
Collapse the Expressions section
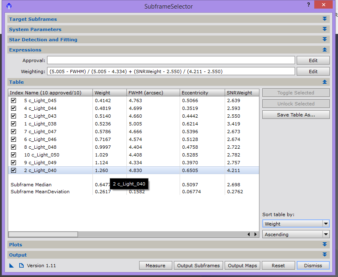(324, 50)
